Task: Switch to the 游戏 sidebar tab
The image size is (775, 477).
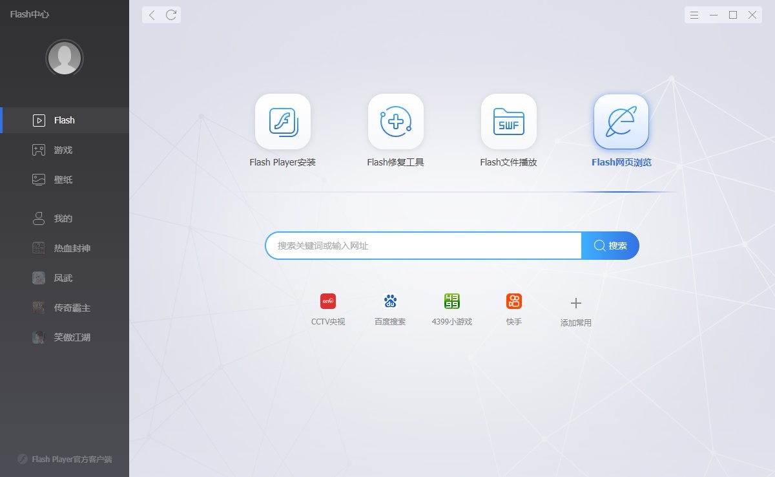Action: point(63,150)
